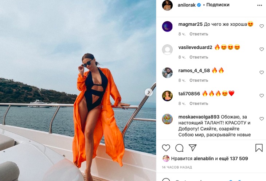
Task: Toggle like on tali70856's comment
Action: click(x=262, y=95)
